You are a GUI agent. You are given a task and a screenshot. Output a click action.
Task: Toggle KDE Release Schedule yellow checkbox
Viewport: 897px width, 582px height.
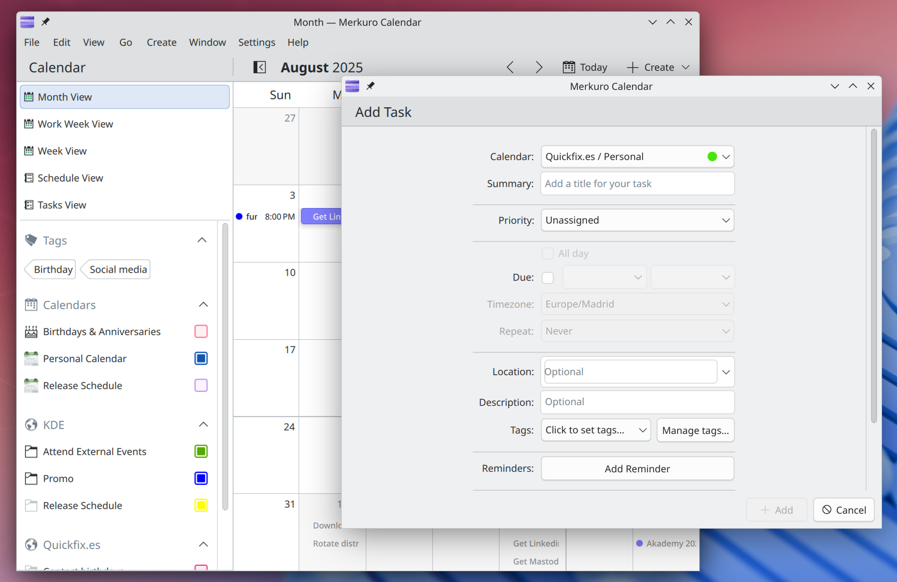[201, 505]
